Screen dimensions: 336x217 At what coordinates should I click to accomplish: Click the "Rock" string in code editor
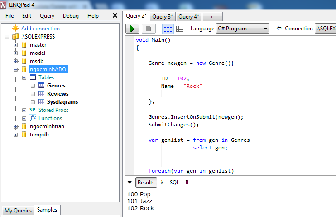coord(192,86)
